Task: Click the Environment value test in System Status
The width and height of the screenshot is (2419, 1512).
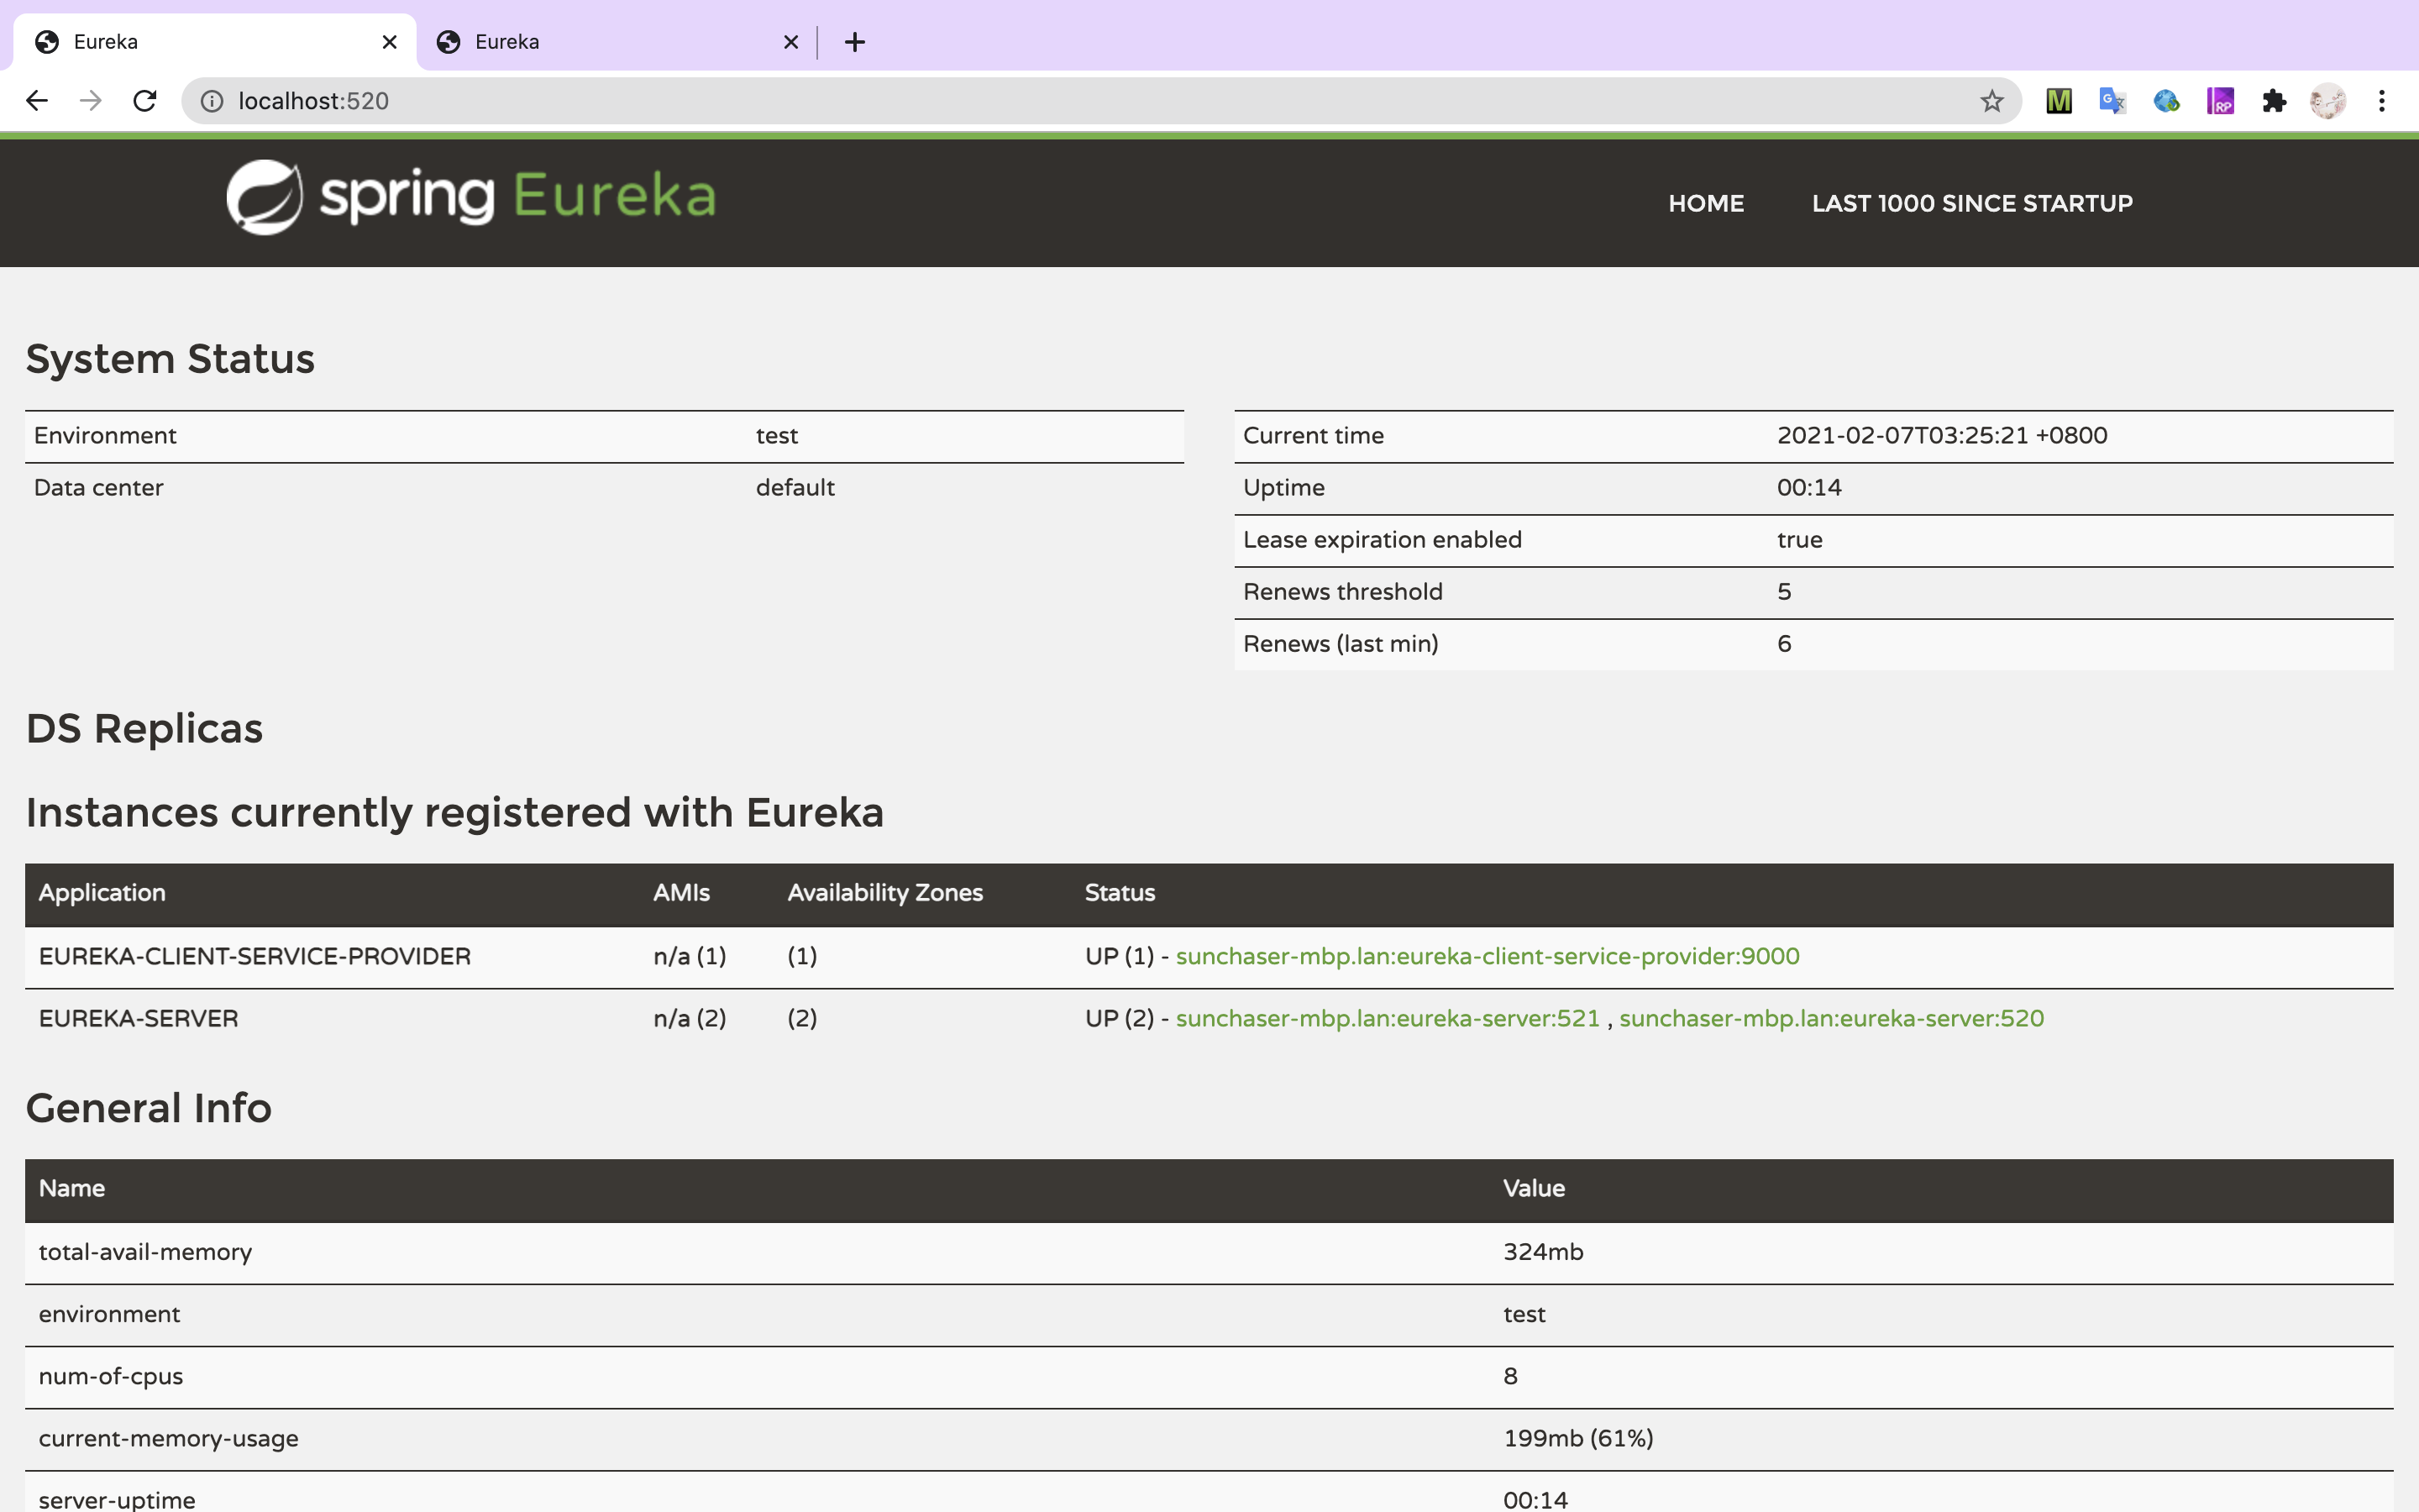Action: point(777,435)
